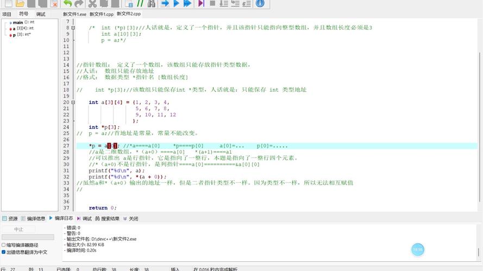Select the main function in the symbol tree
The image size is (483, 271).
[18, 22]
